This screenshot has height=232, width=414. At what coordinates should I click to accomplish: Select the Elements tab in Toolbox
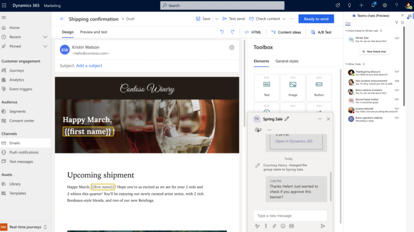coord(261,61)
